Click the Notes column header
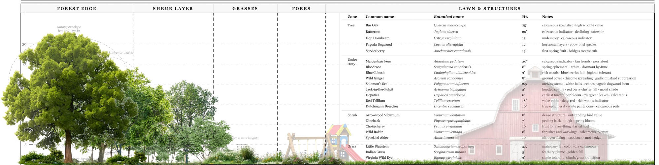The width and height of the screenshot is (659, 165). 547,17
